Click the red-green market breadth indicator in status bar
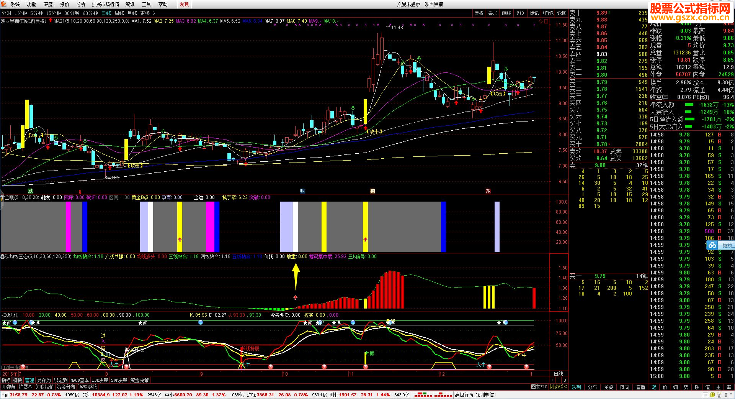 (x=433, y=395)
